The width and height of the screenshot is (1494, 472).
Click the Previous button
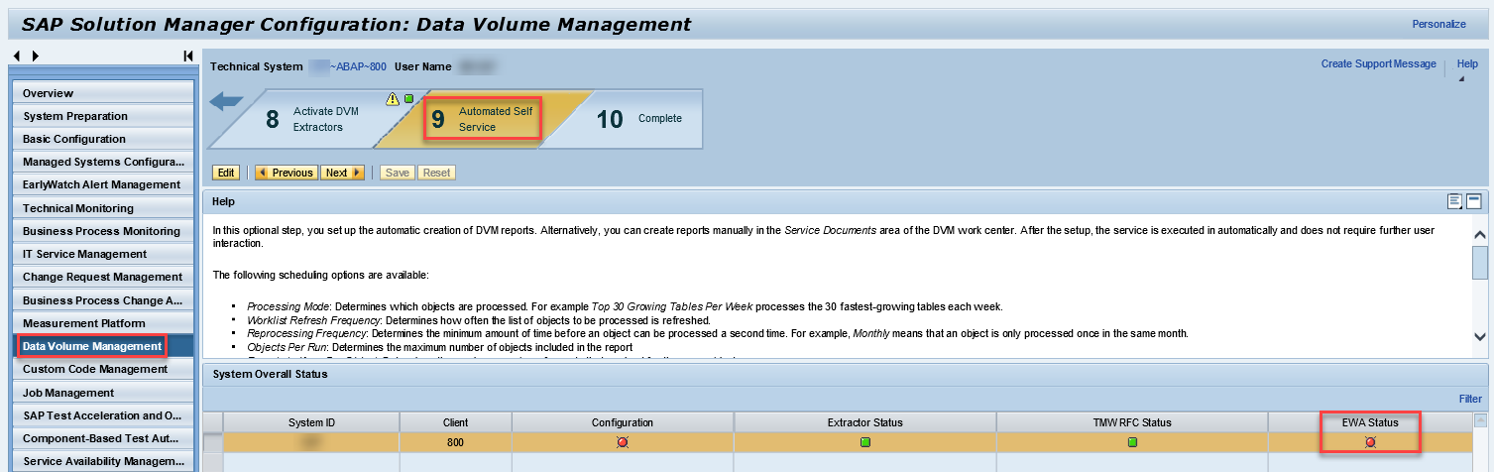pos(286,173)
